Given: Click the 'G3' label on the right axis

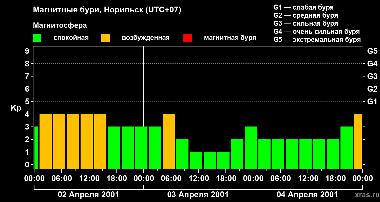Looking at the screenshot, I should click(372, 76).
